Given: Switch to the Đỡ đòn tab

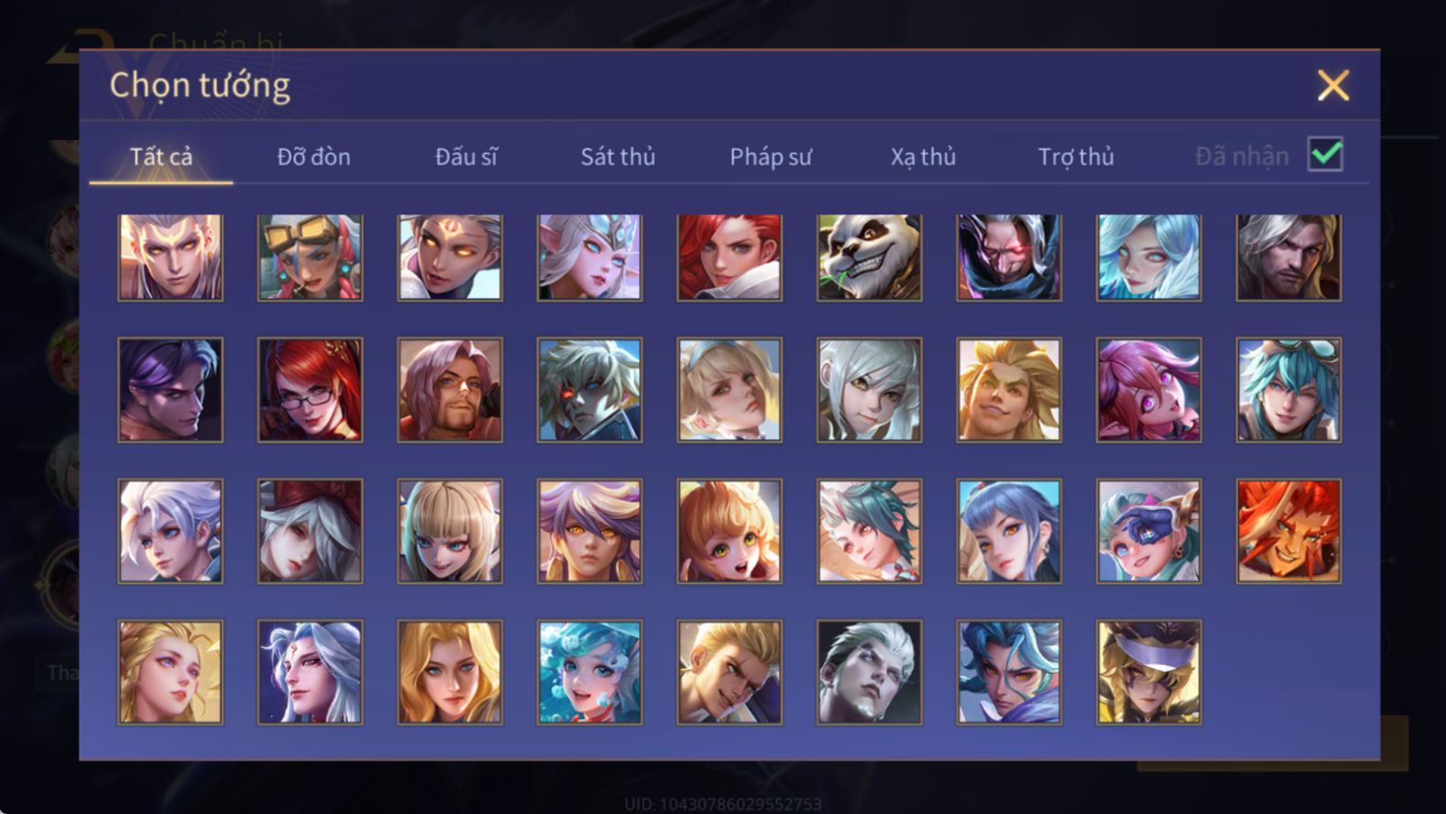Looking at the screenshot, I should 314,157.
